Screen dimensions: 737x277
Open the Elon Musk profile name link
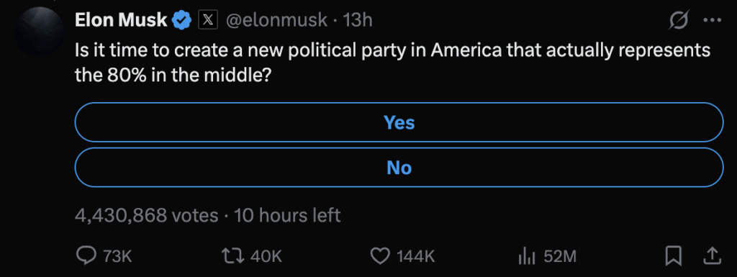[x=121, y=19]
